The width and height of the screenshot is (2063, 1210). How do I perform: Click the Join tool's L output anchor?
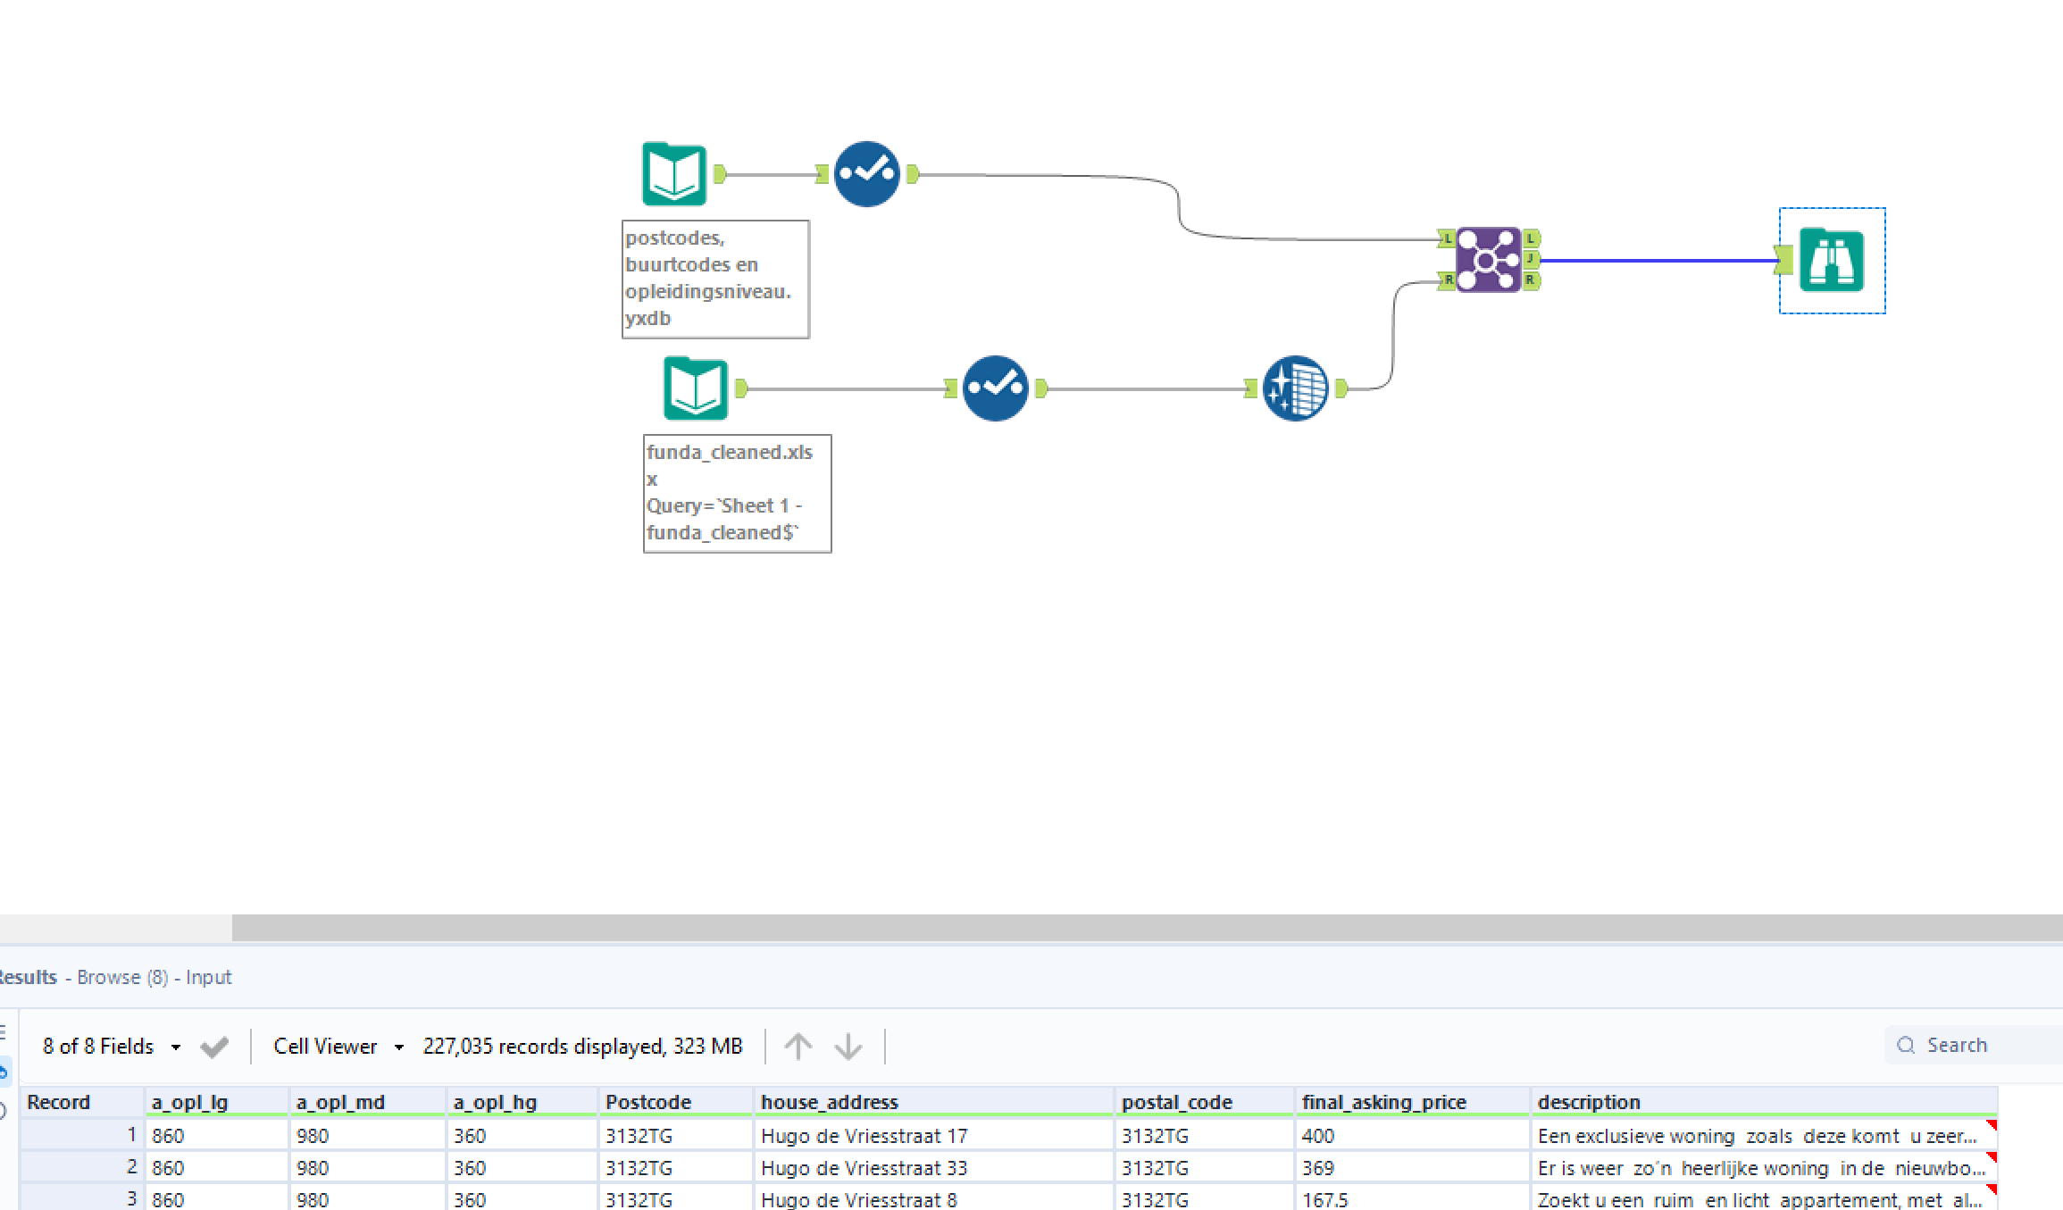click(1531, 238)
